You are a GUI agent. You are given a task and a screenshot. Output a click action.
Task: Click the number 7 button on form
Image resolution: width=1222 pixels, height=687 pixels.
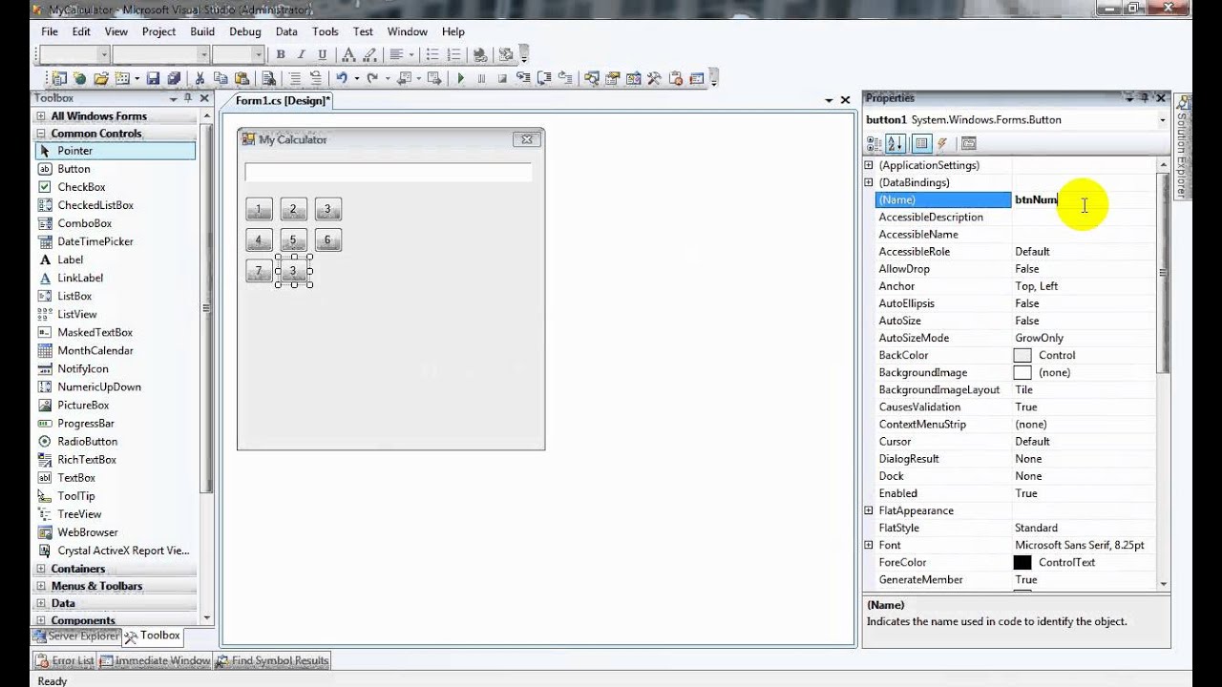click(259, 271)
